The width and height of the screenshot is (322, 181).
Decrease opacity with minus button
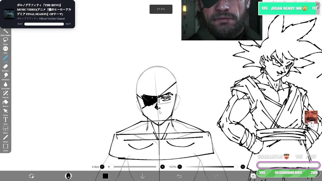pyautogui.click(x=180, y=167)
